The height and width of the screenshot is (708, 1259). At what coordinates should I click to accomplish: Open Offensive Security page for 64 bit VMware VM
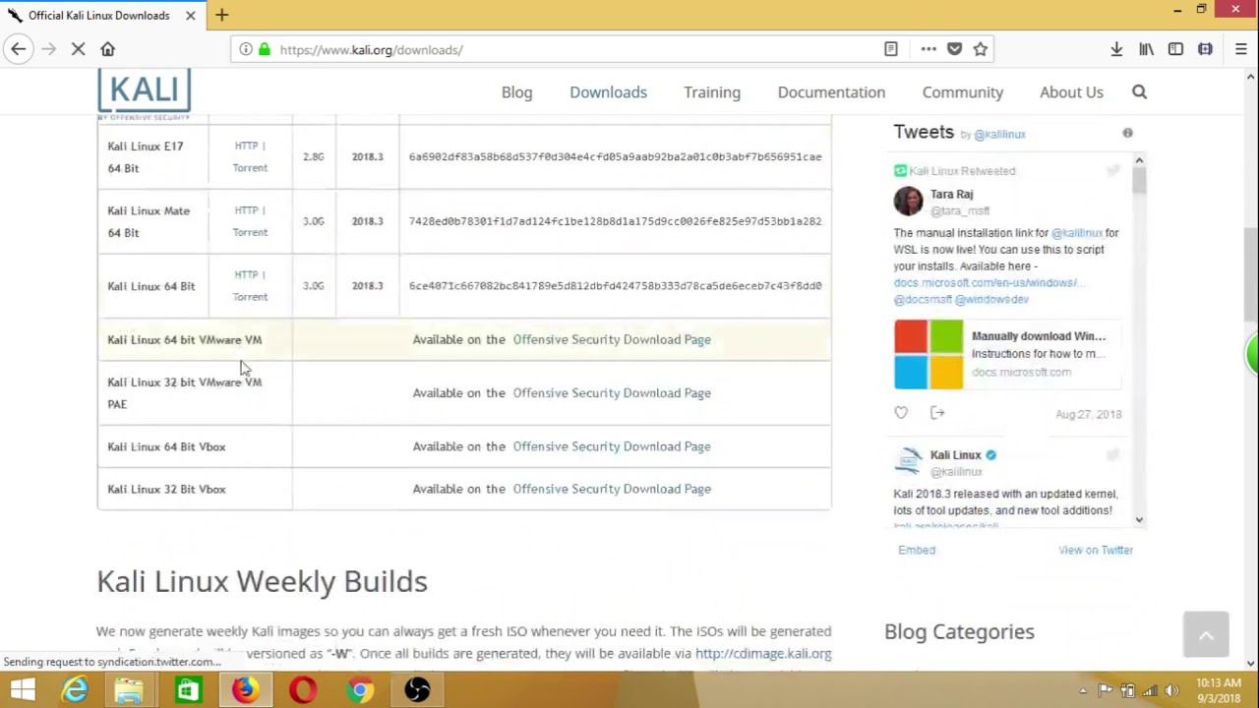(611, 339)
